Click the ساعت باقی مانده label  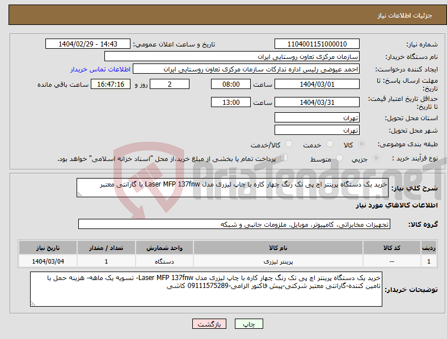tap(63, 84)
